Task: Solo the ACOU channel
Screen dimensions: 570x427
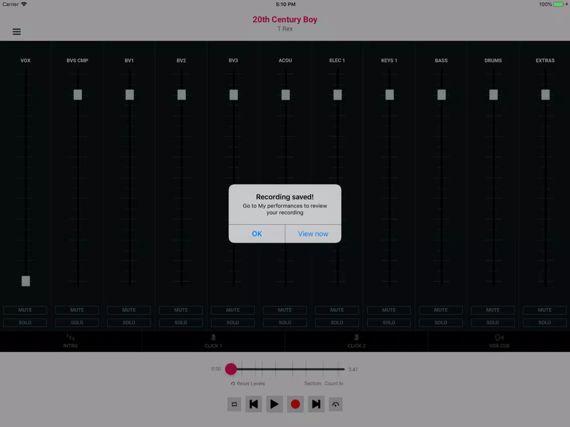Action: click(285, 322)
